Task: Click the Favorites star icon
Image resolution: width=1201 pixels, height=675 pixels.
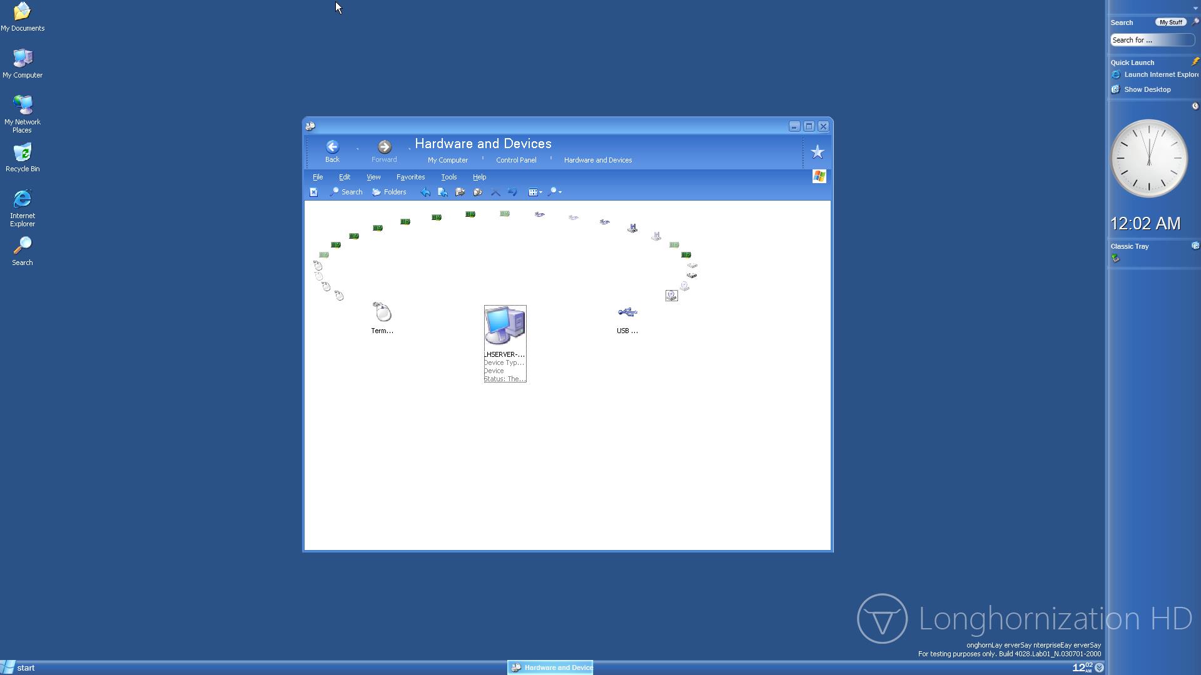Action: (x=817, y=152)
